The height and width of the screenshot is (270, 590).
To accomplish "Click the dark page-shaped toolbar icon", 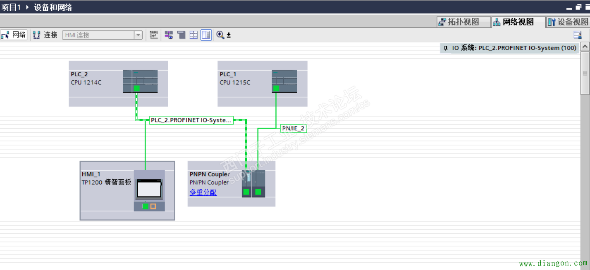I will [181, 35].
